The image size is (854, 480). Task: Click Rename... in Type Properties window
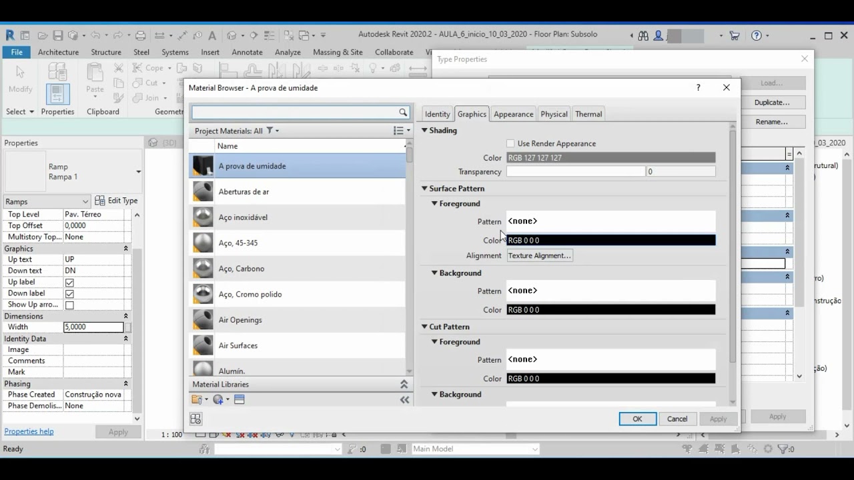point(772,122)
